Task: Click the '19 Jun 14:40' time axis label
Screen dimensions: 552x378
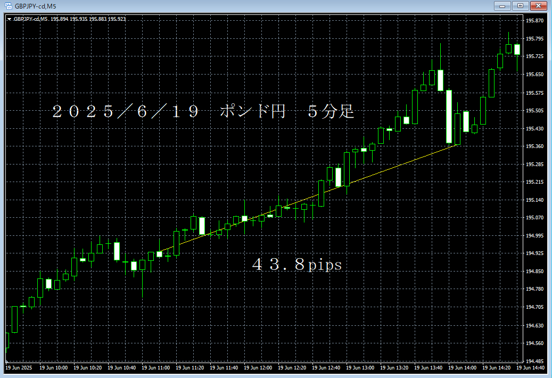Action: tap(531, 368)
